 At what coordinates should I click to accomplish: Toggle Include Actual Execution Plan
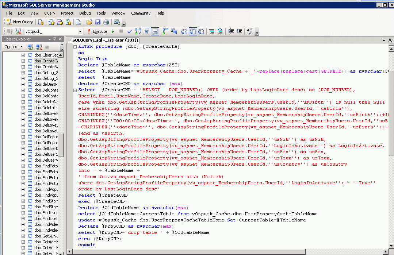[165, 31]
